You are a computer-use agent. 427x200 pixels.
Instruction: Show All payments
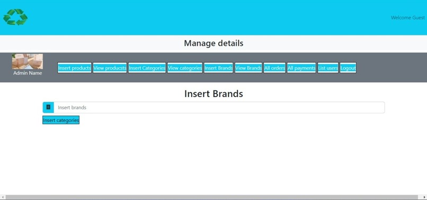301,68
